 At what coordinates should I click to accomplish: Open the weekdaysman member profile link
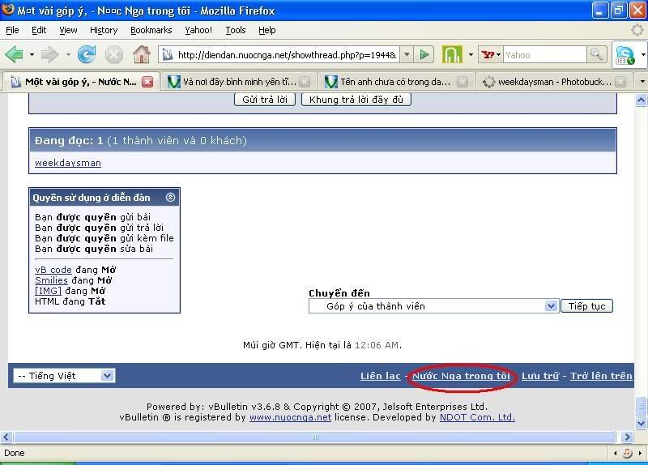[x=68, y=163]
